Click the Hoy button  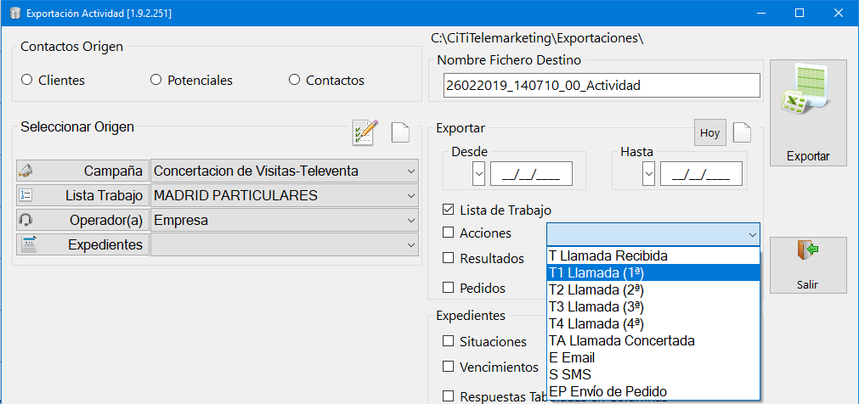tap(710, 132)
